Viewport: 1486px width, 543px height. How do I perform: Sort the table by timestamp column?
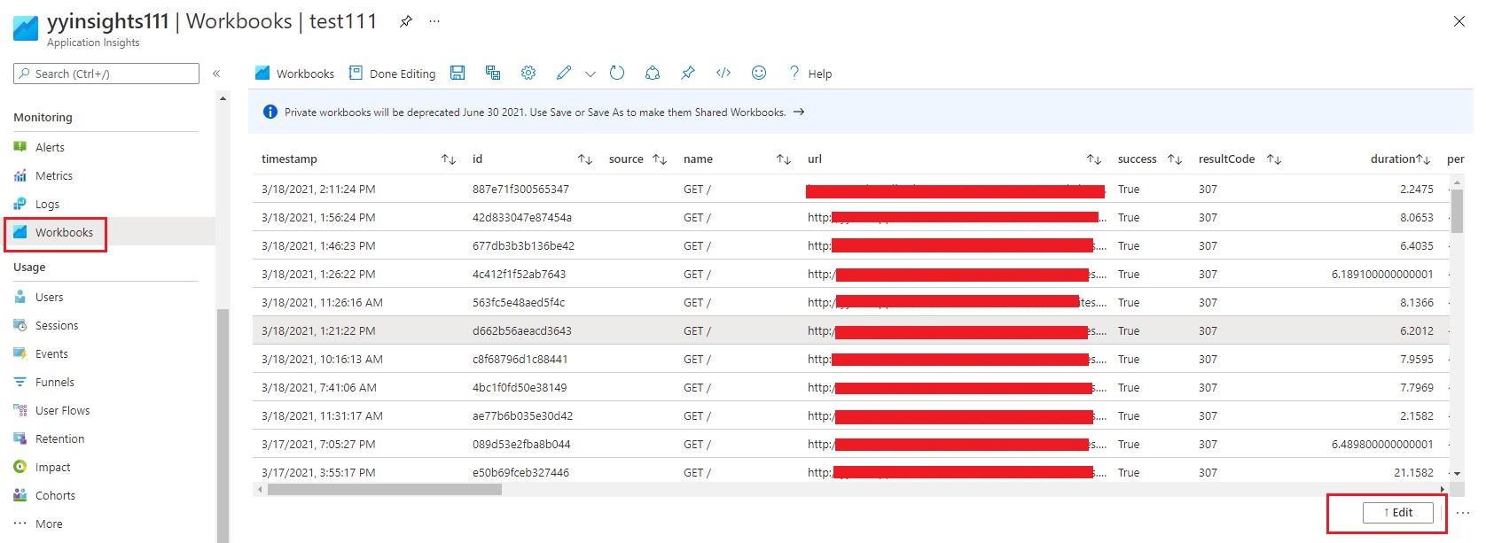449,159
